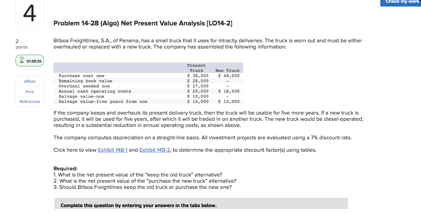Viewport: 421px width, 214px height.
Task: Open the References sidebar panel
Action: tap(29, 101)
